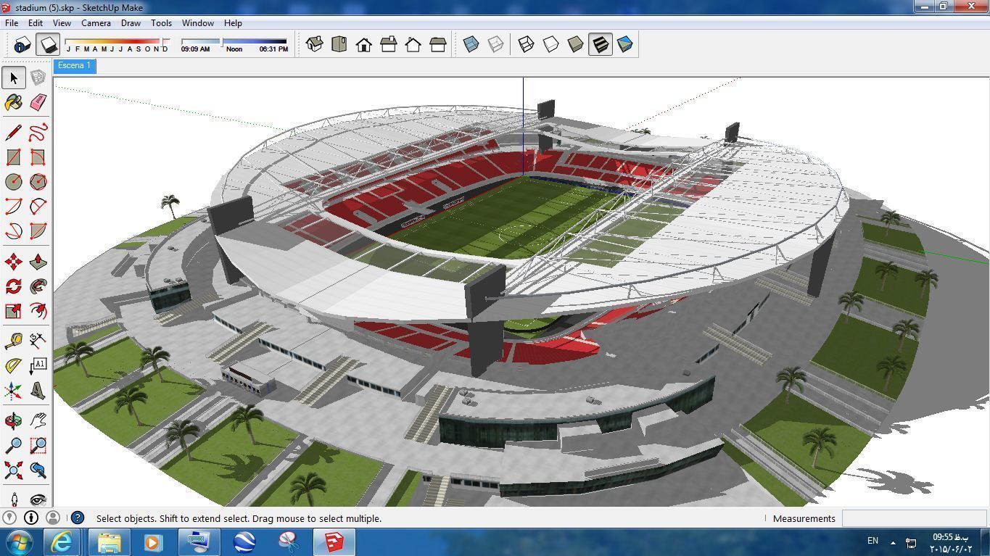Screen dimensions: 990x556
Task: Open the View menu
Action: [62, 23]
